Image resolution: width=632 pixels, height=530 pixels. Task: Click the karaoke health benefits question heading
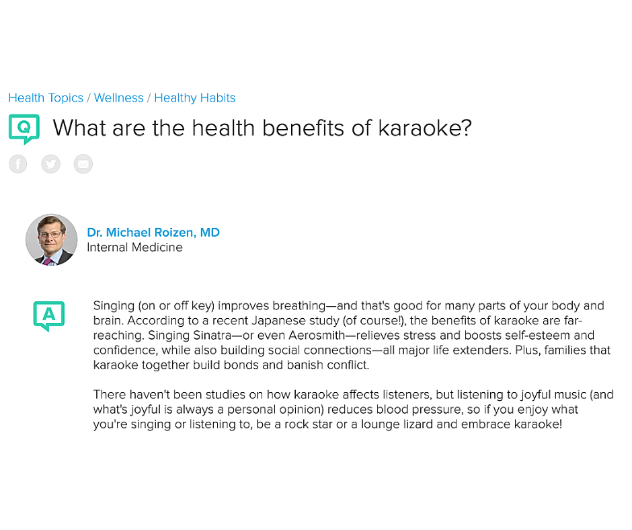(262, 128)
